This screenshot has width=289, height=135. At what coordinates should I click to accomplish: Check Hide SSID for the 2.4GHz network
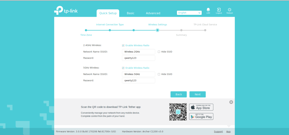[x=159, y=52]
